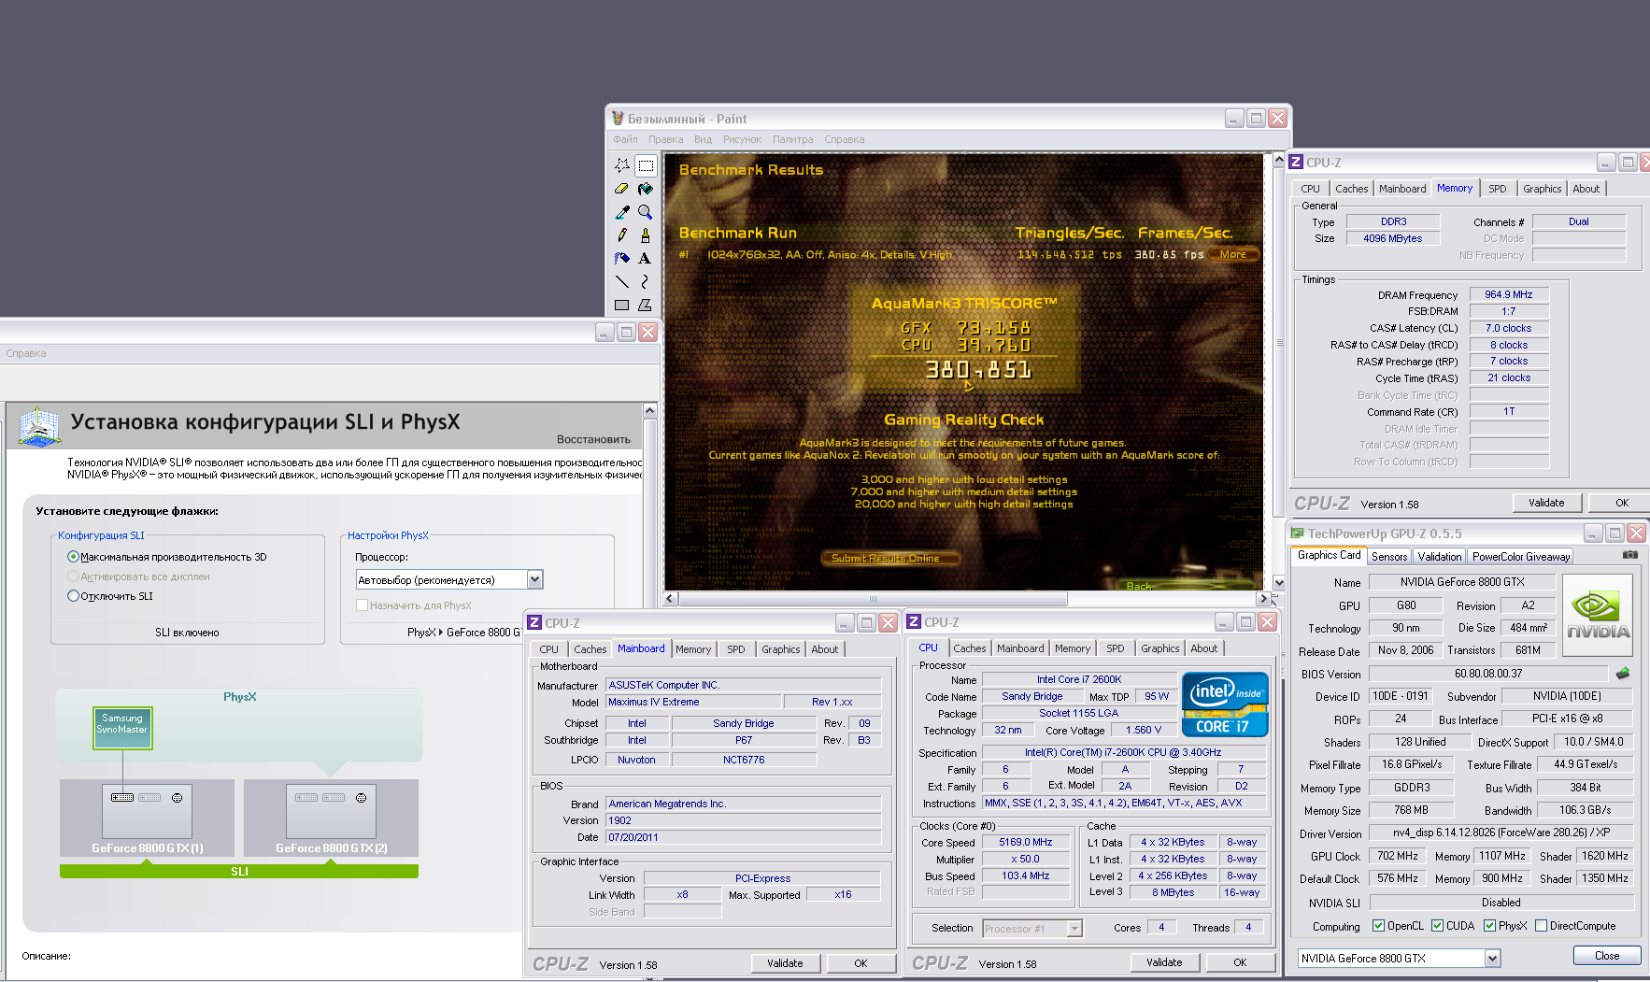Click the NVIDIA logo in GPU-Z
The image size is (1650, 982).
1598,617
